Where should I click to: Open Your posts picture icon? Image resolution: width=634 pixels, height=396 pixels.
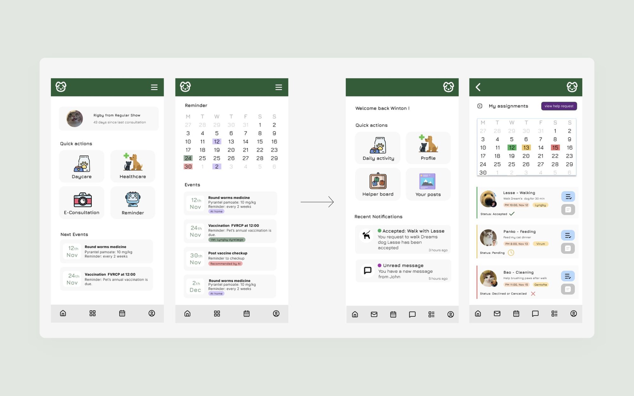[427, 181]
